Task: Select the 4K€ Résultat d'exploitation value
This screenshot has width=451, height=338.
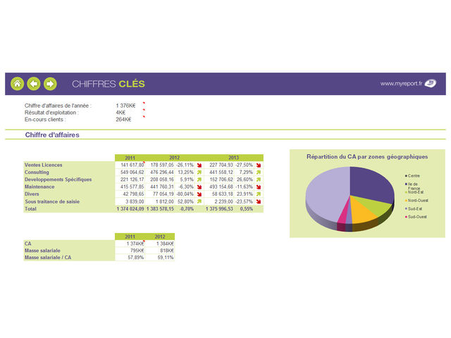Action: click(x=121, y=113)
